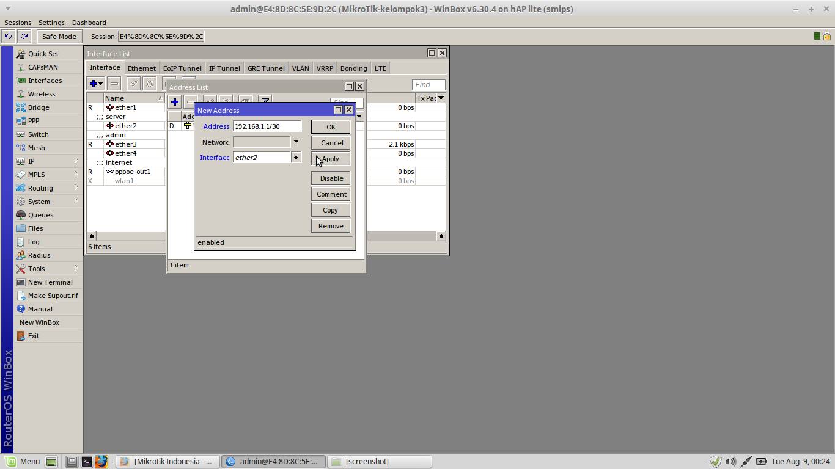835x469 pixels.
Task: Click Disable in New Address
Action: tap(331, 178)
